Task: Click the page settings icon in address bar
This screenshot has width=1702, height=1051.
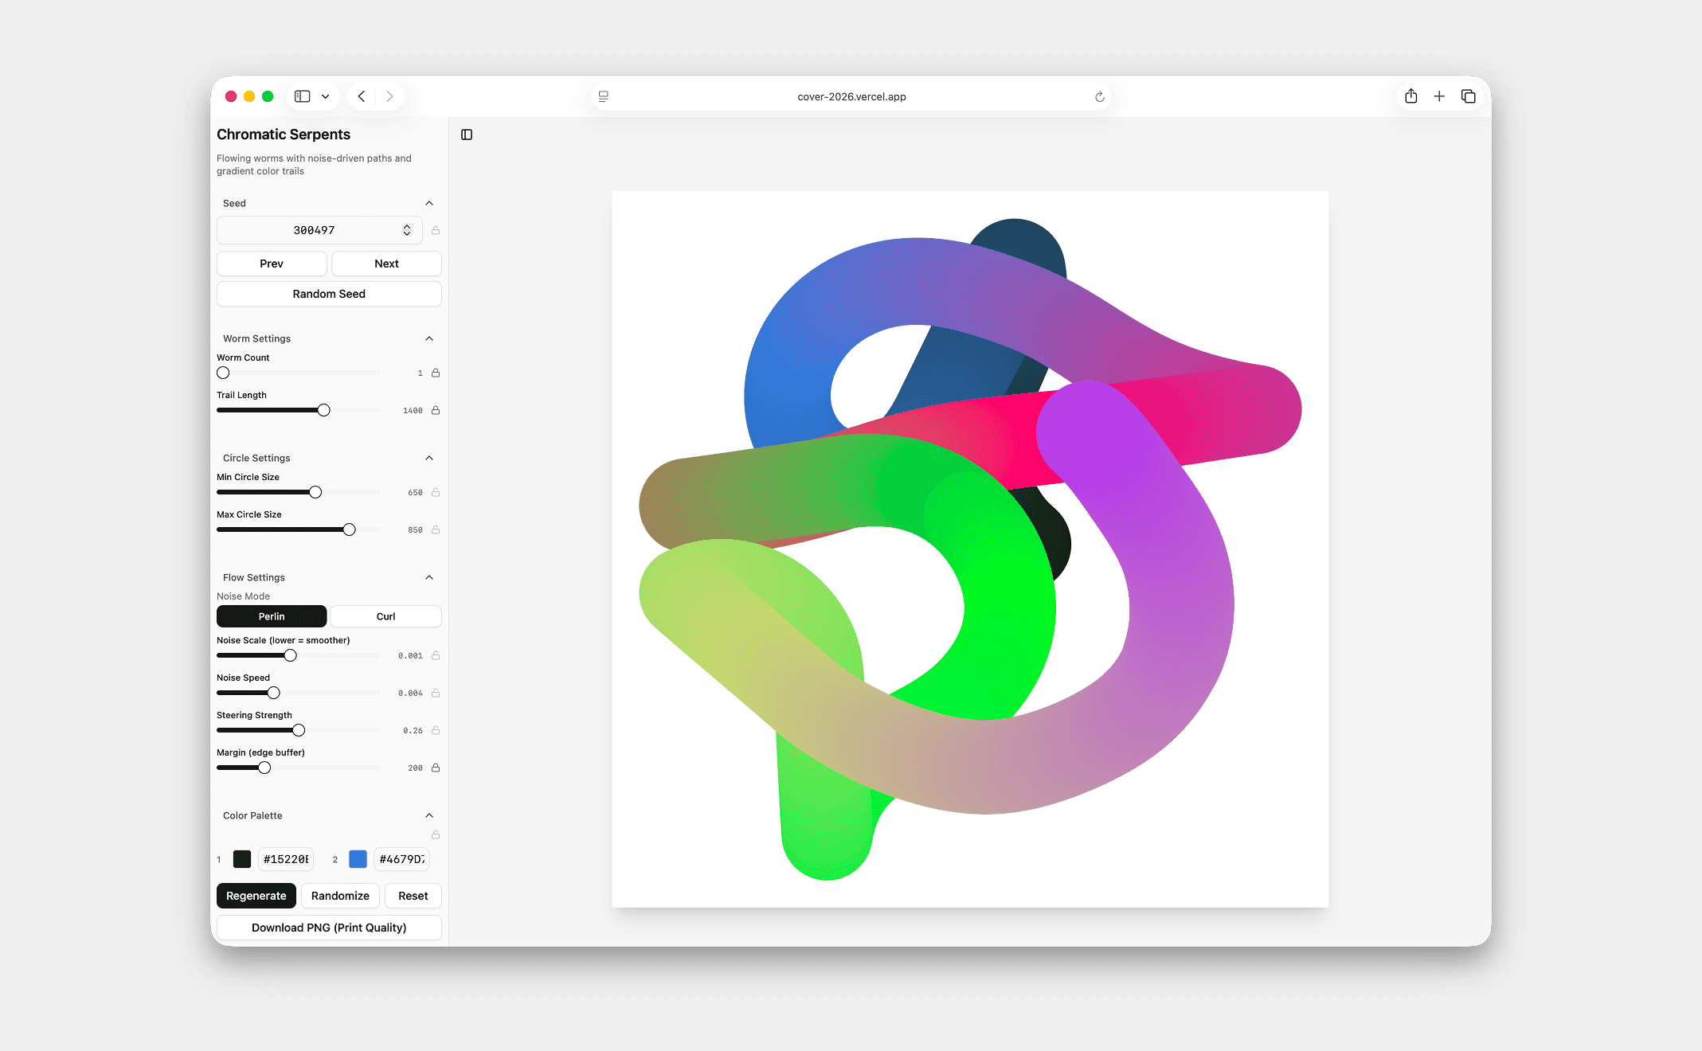Action: click(x=604, y=96)
